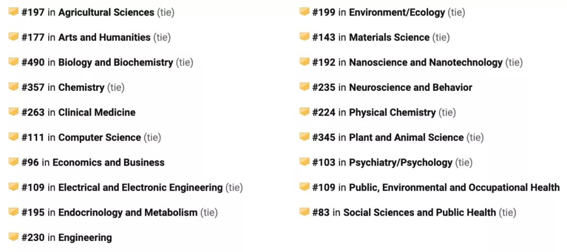Viewport: 567px width, 252px height.
Task: Click the gold badge beside Economics and Business
Action: pos(13,162)
